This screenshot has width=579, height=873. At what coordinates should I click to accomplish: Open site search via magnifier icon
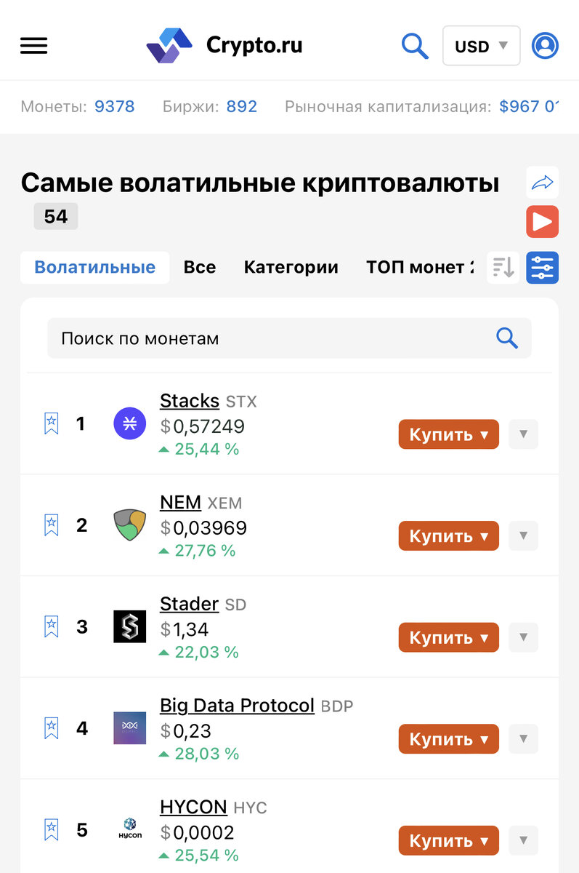[x=415, y=45]
